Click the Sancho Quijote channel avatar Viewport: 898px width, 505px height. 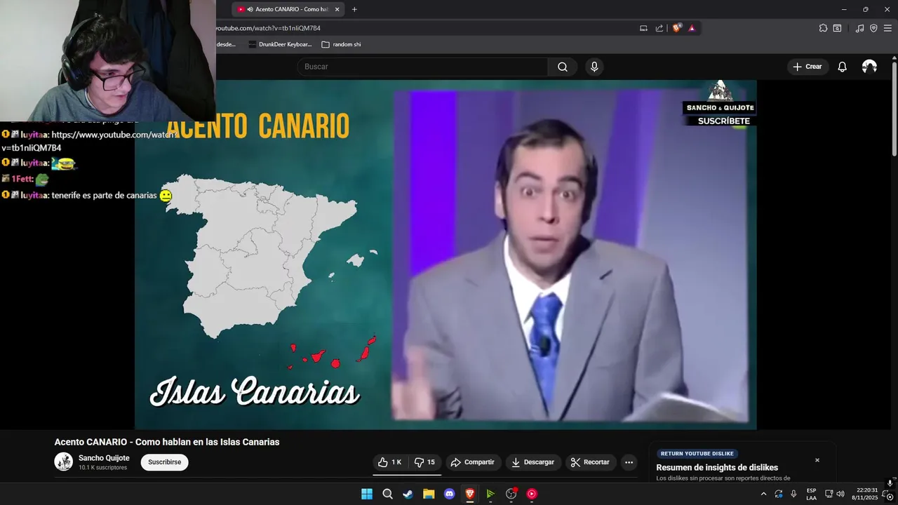coord(64,462)
